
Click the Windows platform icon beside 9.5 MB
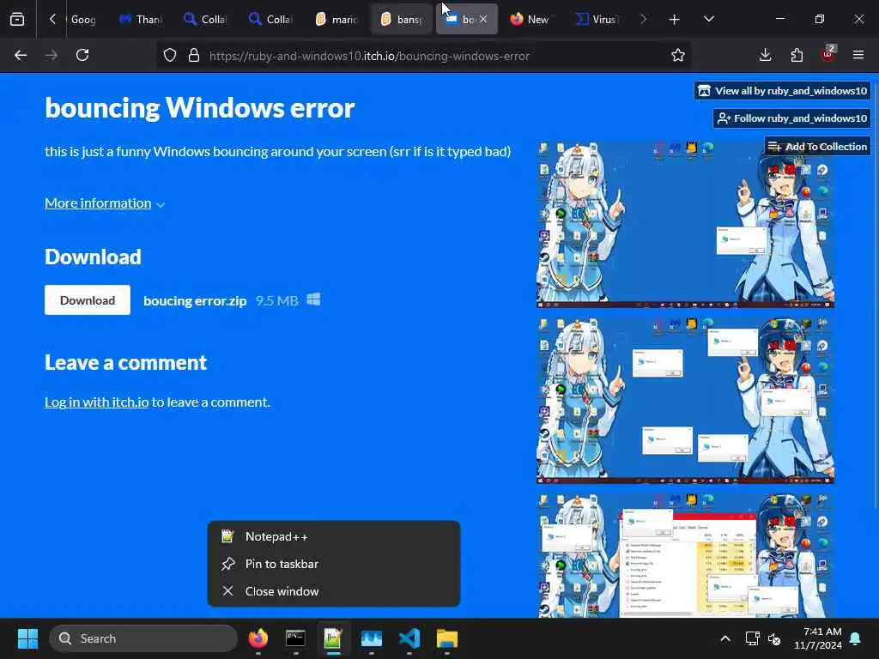tap(314, 299)
